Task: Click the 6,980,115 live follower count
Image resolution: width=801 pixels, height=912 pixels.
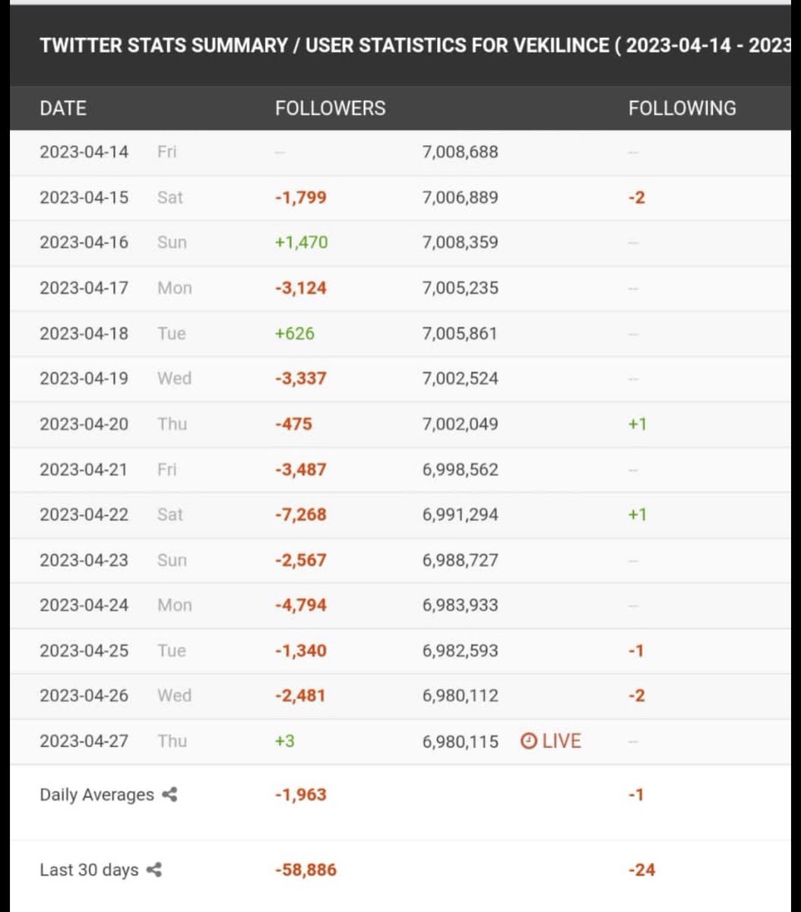Action: point(460,741)
